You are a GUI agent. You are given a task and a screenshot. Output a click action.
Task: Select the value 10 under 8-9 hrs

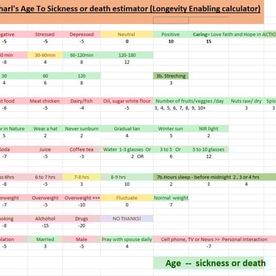tap(127, 184)
